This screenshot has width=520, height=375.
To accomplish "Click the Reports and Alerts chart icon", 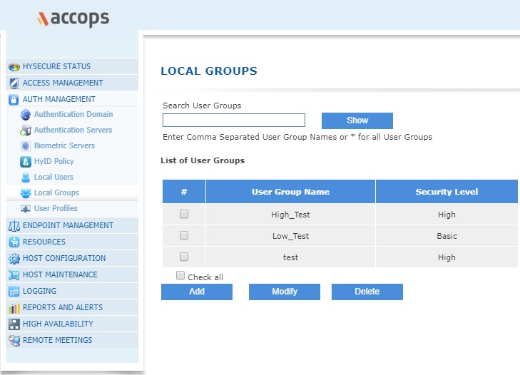I will [14, 309].
